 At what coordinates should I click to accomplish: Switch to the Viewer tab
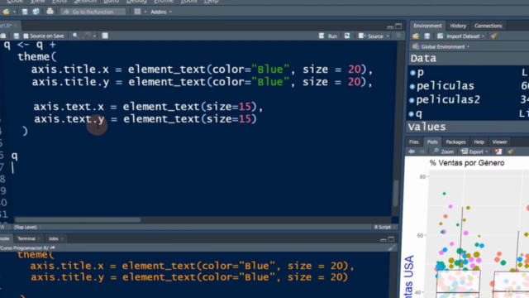coord(499,142)
